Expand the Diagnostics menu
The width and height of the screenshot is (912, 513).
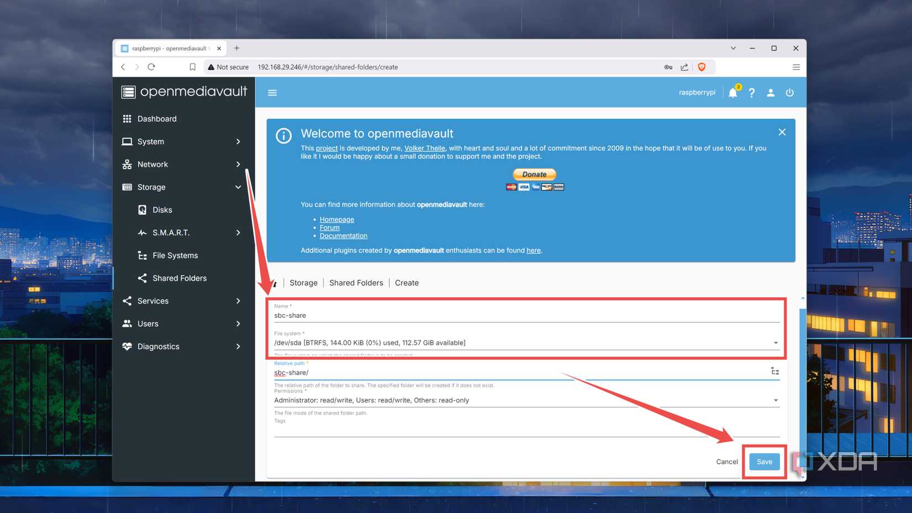pos(182,347)
